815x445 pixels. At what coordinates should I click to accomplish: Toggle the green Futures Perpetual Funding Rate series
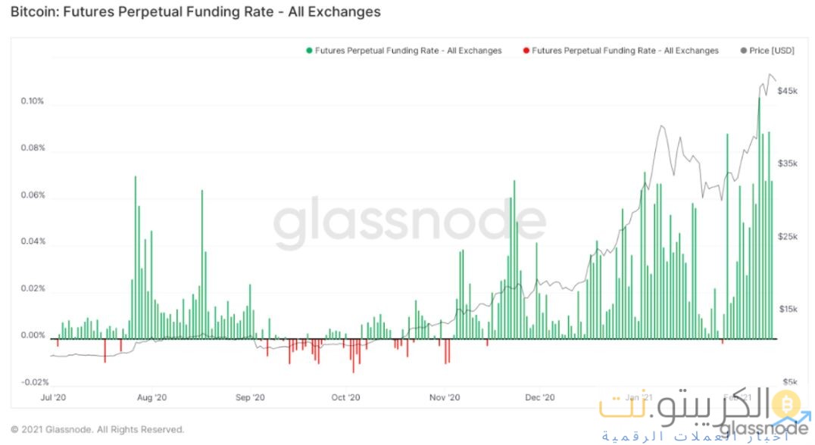point(409,51)
